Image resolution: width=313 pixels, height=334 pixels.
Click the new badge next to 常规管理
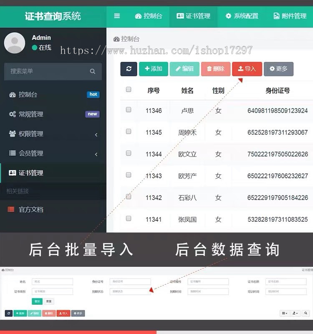92,114
